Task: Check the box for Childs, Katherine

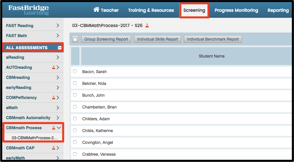Action: click(75, 131)
